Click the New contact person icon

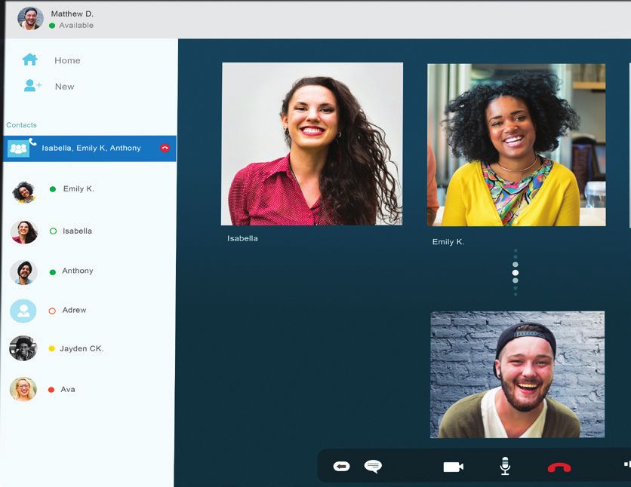(x=32, y=86)
